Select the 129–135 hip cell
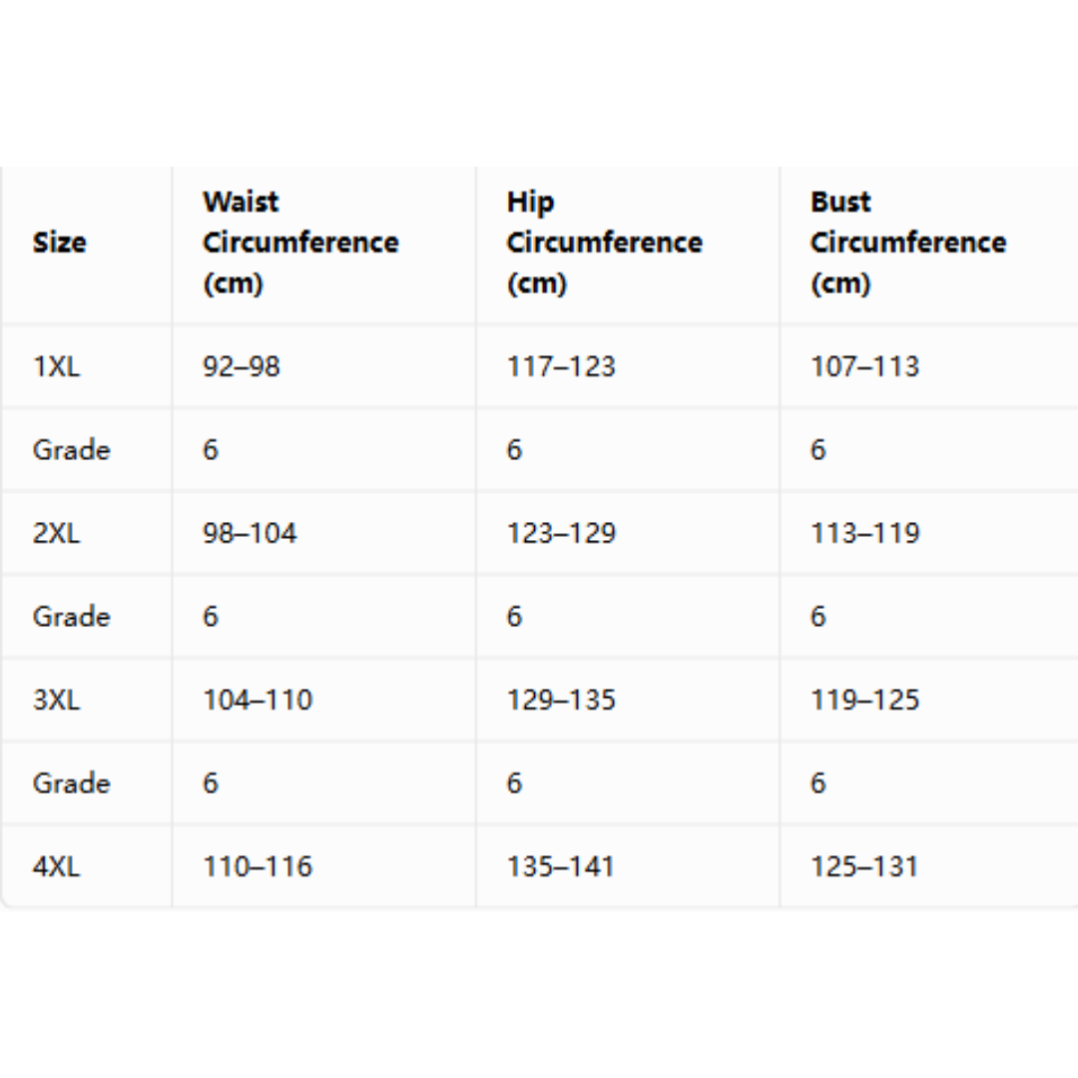Viewport: 1078px width, 1078px height. tap(561, 700)
